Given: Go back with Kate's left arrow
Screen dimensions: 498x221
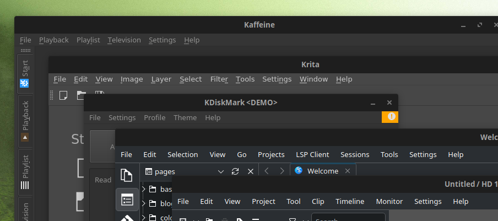Looking at the screenshot, I should pyautogui.click(x=267, y=171).
